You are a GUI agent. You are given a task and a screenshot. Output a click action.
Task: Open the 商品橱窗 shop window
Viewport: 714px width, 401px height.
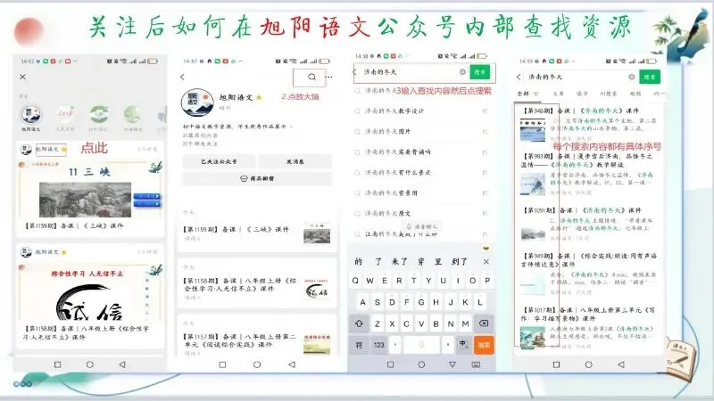pos(257,179)
